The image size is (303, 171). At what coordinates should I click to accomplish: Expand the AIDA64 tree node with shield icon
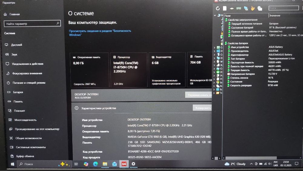pyautogui.click(x=214, y=82)
